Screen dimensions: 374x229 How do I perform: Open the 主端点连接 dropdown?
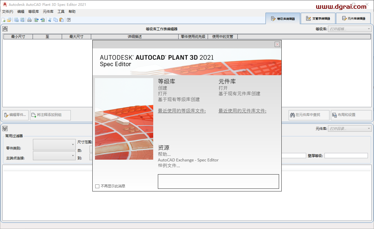tap(54, 156)
